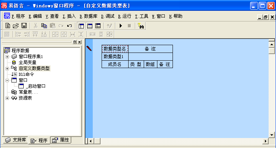Toggle the third panel layout button

click(x=98, y=26)
